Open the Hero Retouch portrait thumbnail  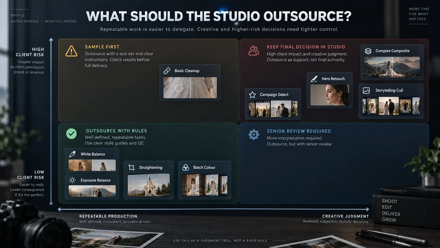coord(329,95)
